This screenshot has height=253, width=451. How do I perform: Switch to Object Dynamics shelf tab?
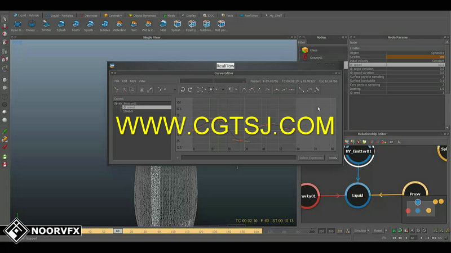[x=143, y=16]
